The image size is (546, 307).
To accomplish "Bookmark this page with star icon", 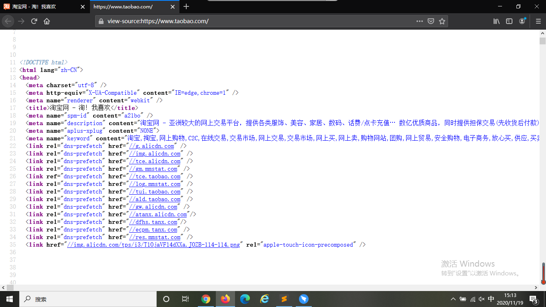I will [x=442, y=21].
